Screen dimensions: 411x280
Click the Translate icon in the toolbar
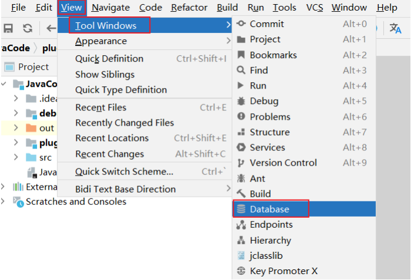pos(395,28)
